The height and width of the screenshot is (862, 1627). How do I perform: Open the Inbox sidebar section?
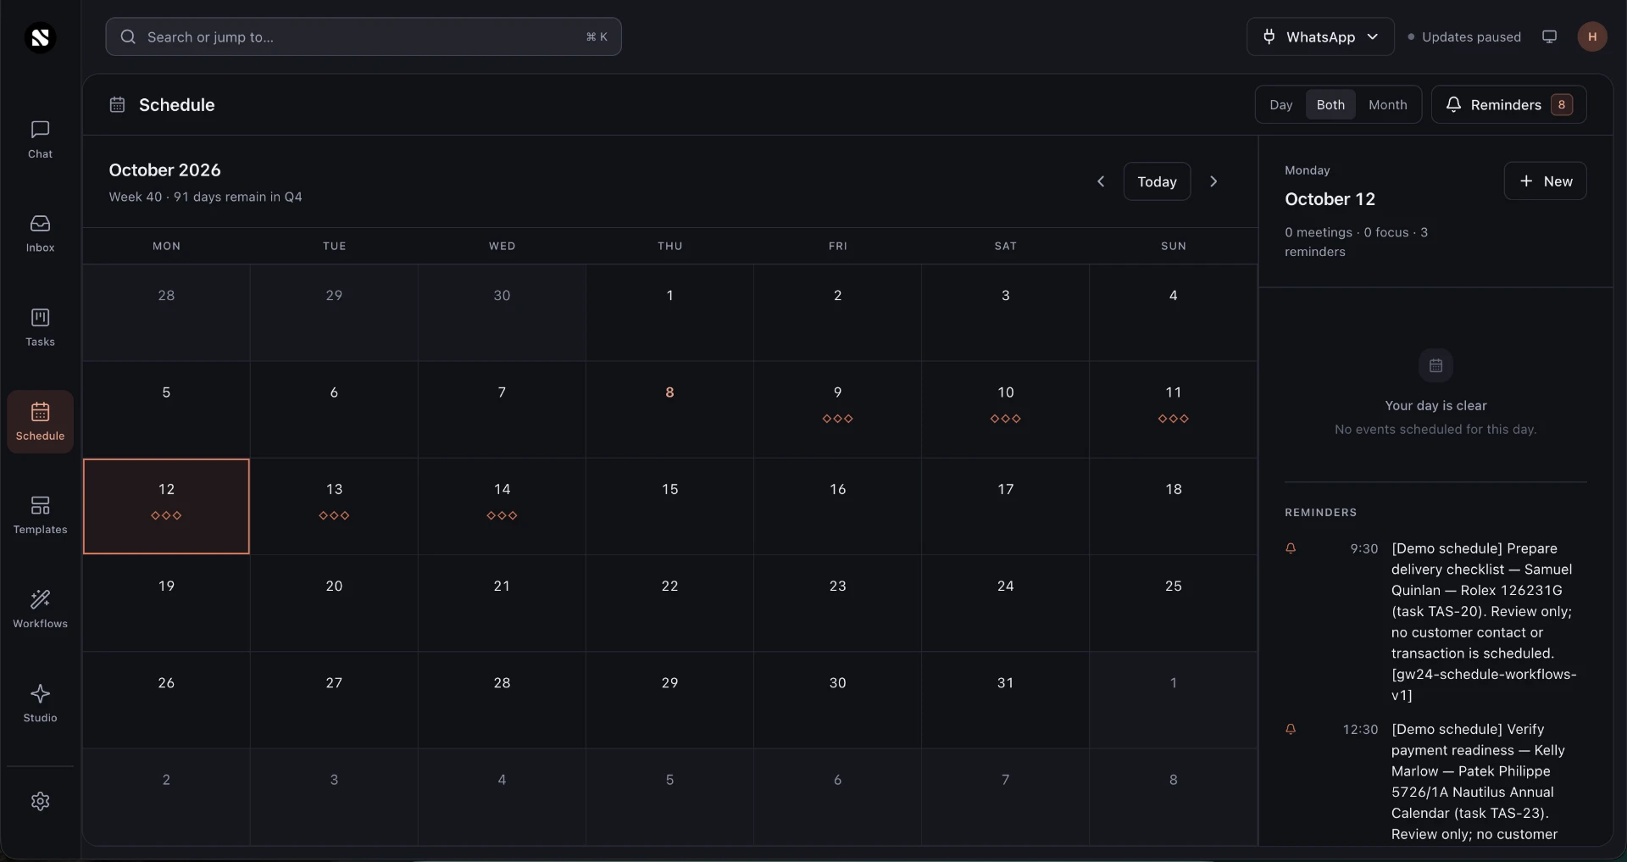click(x=40, y=234)
